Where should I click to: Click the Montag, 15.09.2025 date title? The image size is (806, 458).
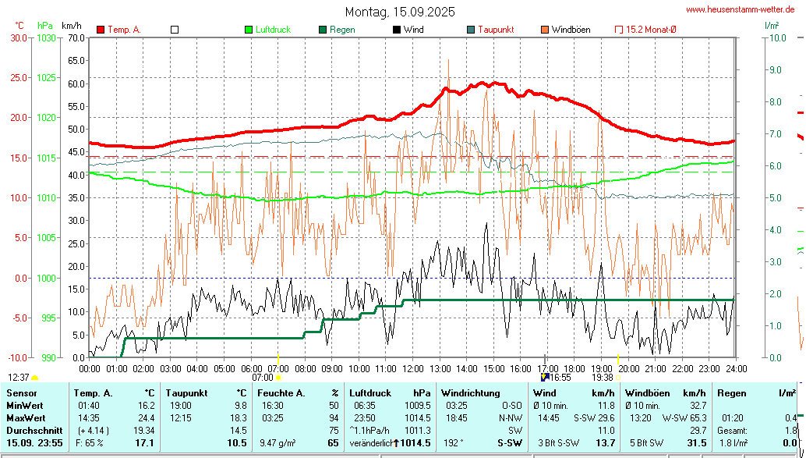[401, 12]
